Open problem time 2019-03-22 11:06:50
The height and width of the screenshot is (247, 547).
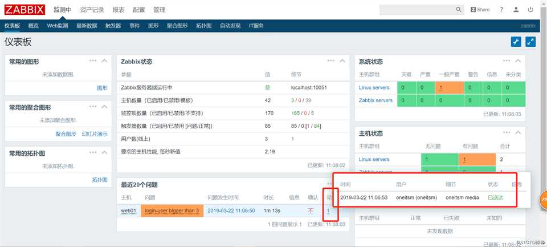(x=231, y=210)
